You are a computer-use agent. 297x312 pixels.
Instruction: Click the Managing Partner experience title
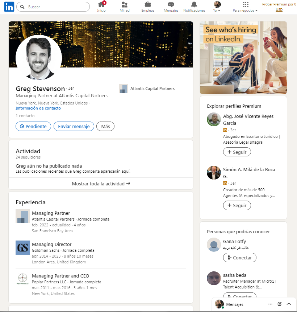tap(51, 213)
